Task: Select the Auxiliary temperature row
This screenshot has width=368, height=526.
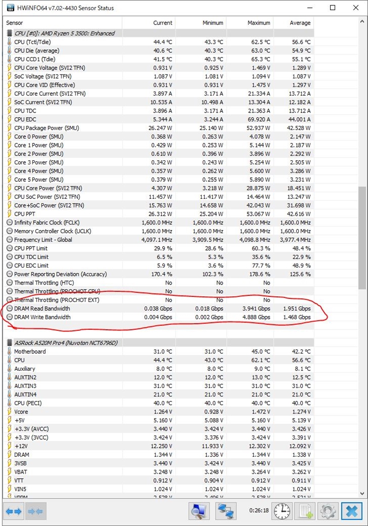Action: 159,369
